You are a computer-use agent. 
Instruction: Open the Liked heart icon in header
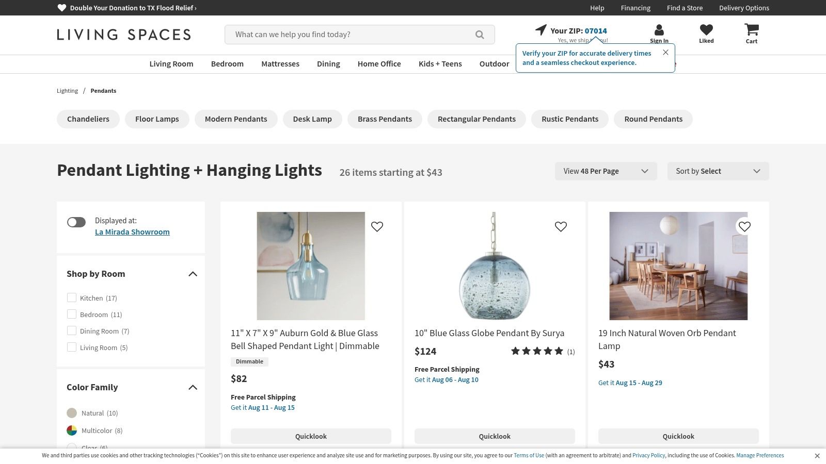point(706,30)
